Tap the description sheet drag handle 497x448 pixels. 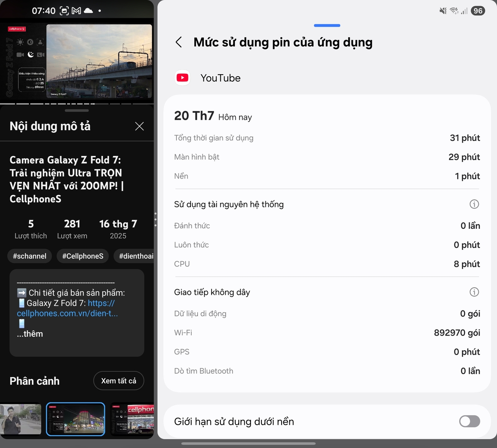coord(77,111)
